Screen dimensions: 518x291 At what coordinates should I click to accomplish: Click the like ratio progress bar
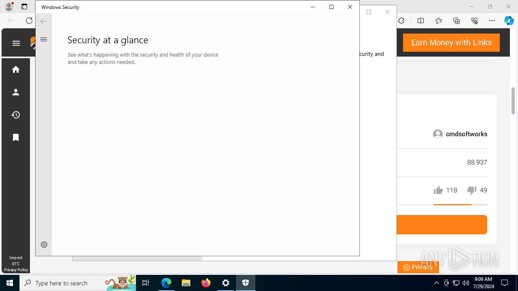point(460,205)
